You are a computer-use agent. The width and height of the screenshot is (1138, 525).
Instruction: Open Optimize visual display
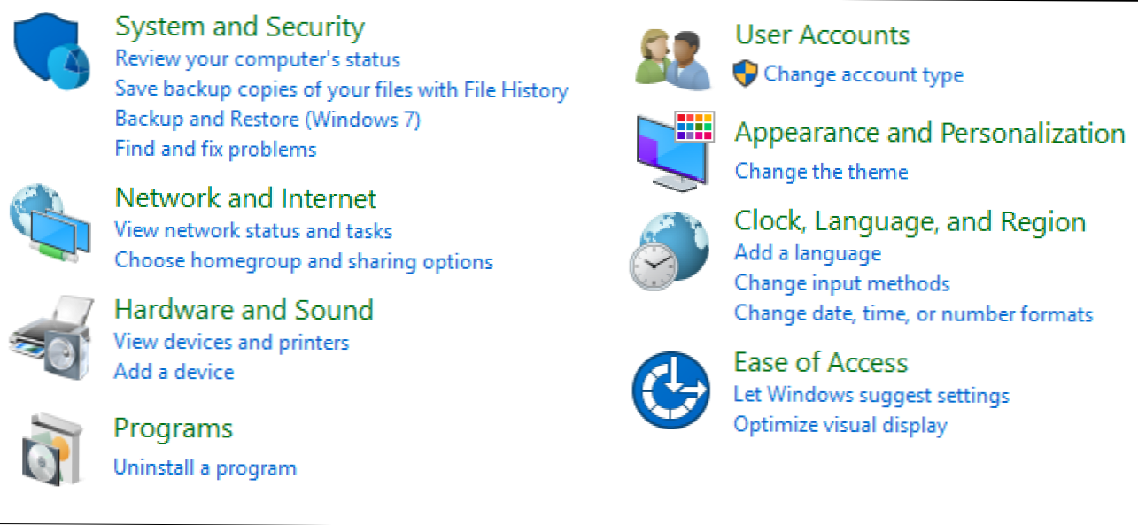click(x=840, y=425)
